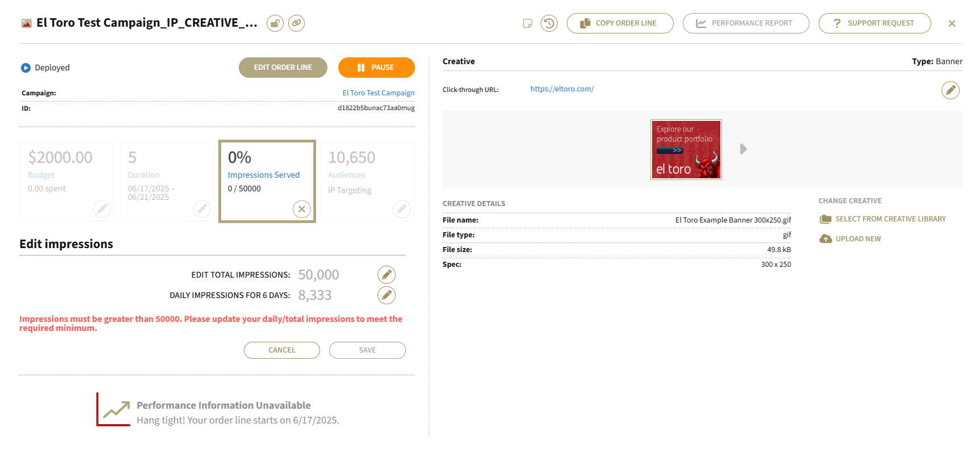
Task: Open the Performance Report
Action: (x=746, y=23)
